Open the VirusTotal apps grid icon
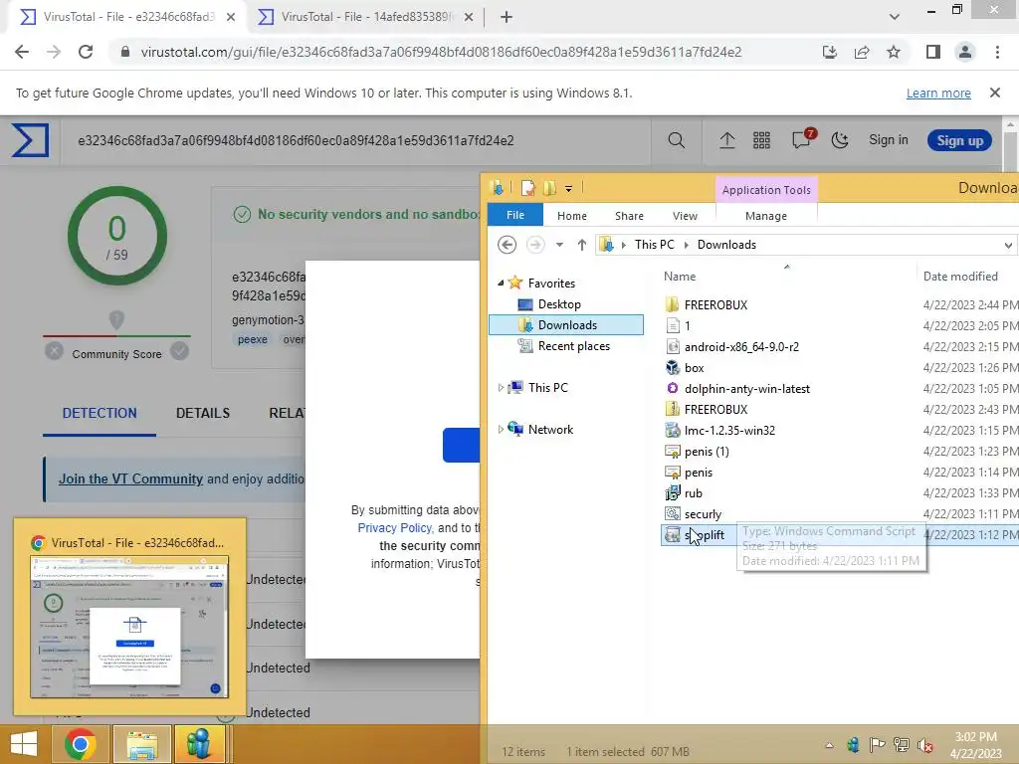Image resolution: width=1019 pixels, height=764 pixels. (x=761, y=140)
